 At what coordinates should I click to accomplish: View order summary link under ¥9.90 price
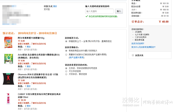(32, 63)
